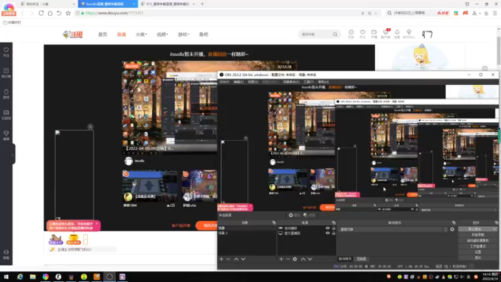Viewport: 501px width, 282px height.
Task: Remove the selected scene with minus icon
Action: [228, 259]
